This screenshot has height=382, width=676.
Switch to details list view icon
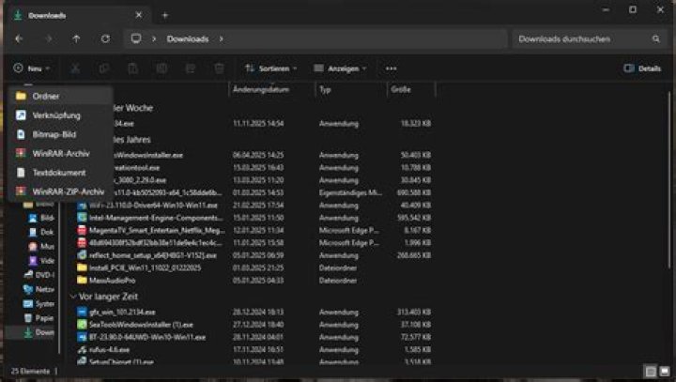point(651,371)
